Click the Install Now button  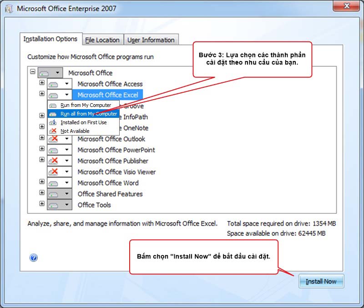click(x=321, y=281)
